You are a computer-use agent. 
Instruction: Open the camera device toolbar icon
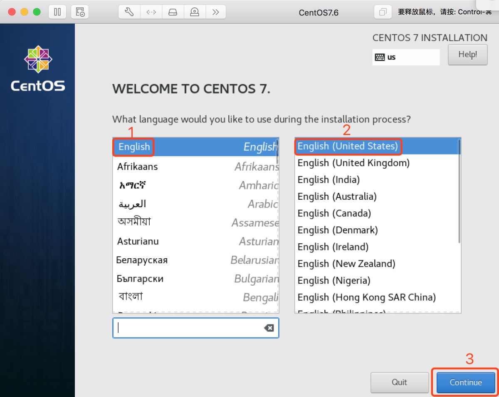[x=194, y=12]
